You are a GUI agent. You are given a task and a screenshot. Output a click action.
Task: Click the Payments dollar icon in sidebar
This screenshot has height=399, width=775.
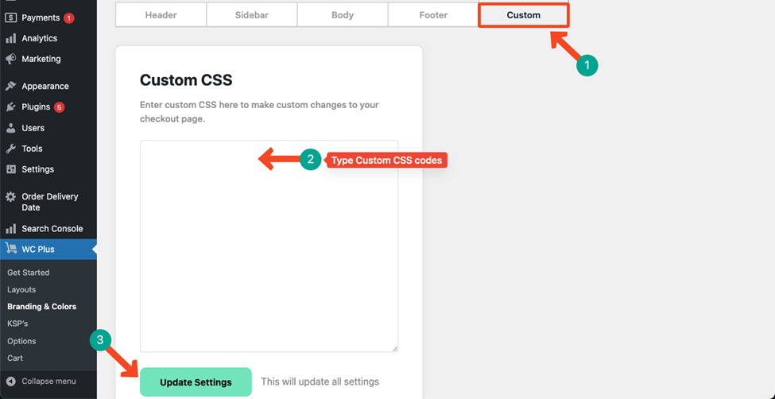tap(11, 17)
